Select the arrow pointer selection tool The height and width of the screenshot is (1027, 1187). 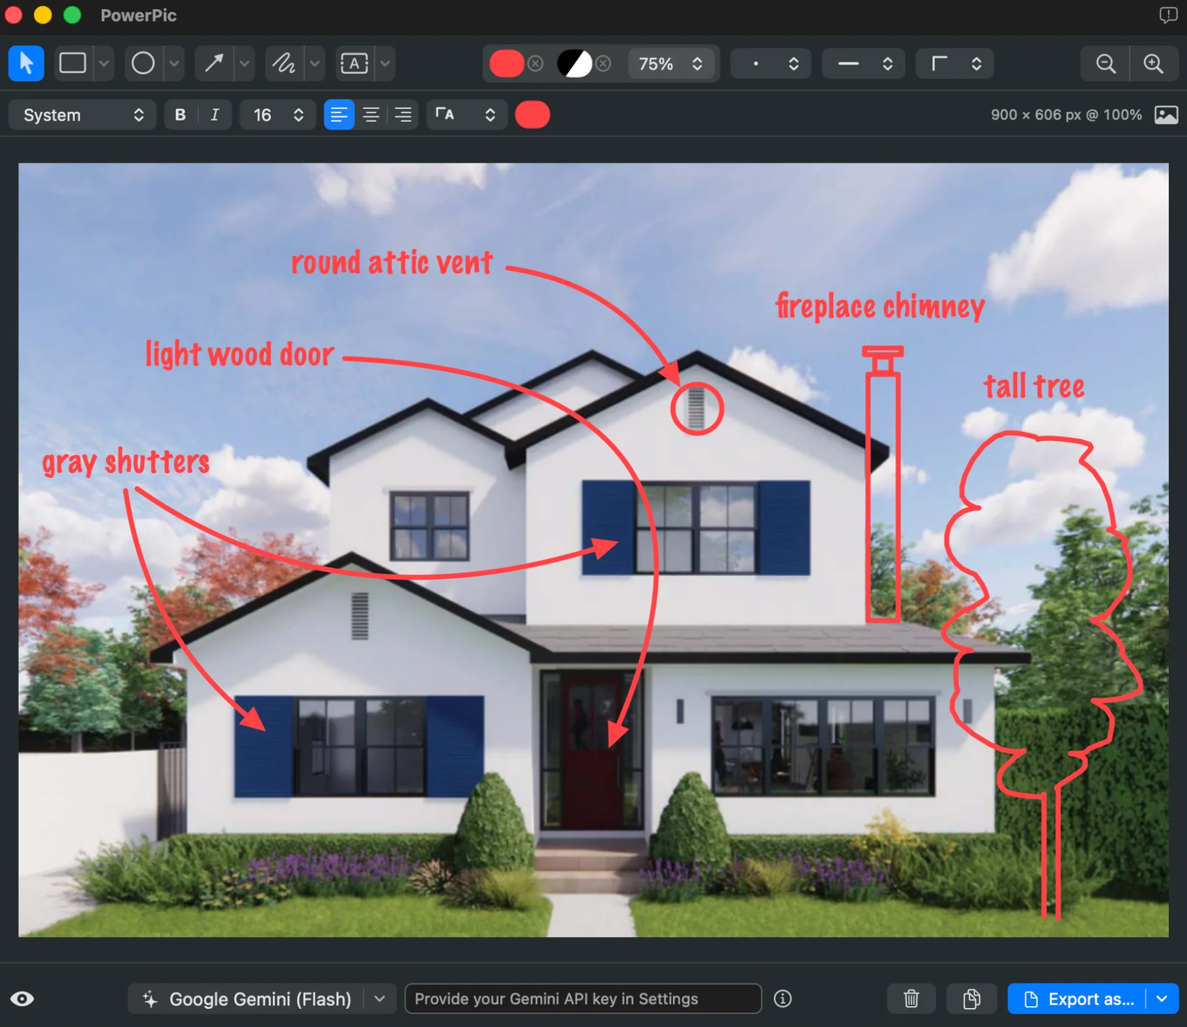tap(26, 63)
